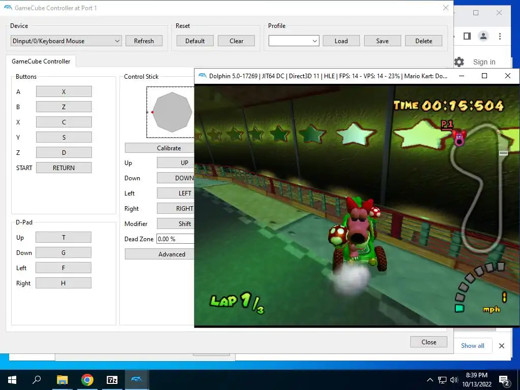Open File Explorer from taskbar
Image resolution: width=520 pixels, height=390 pixels.
[x=62, y=380]
